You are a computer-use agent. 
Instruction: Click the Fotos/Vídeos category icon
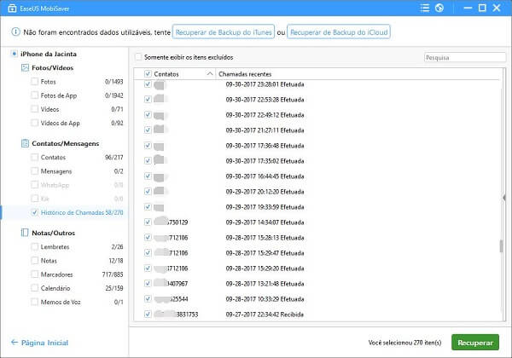tap(25, 66)
